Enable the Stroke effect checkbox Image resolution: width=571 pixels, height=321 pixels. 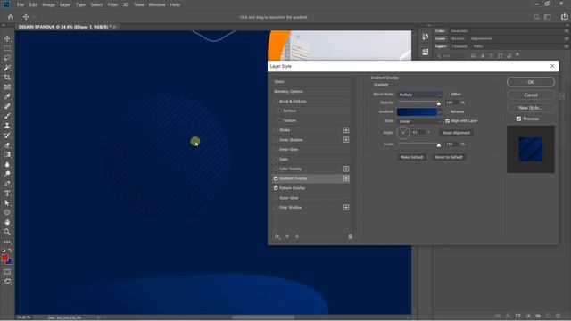click(276, 130)
